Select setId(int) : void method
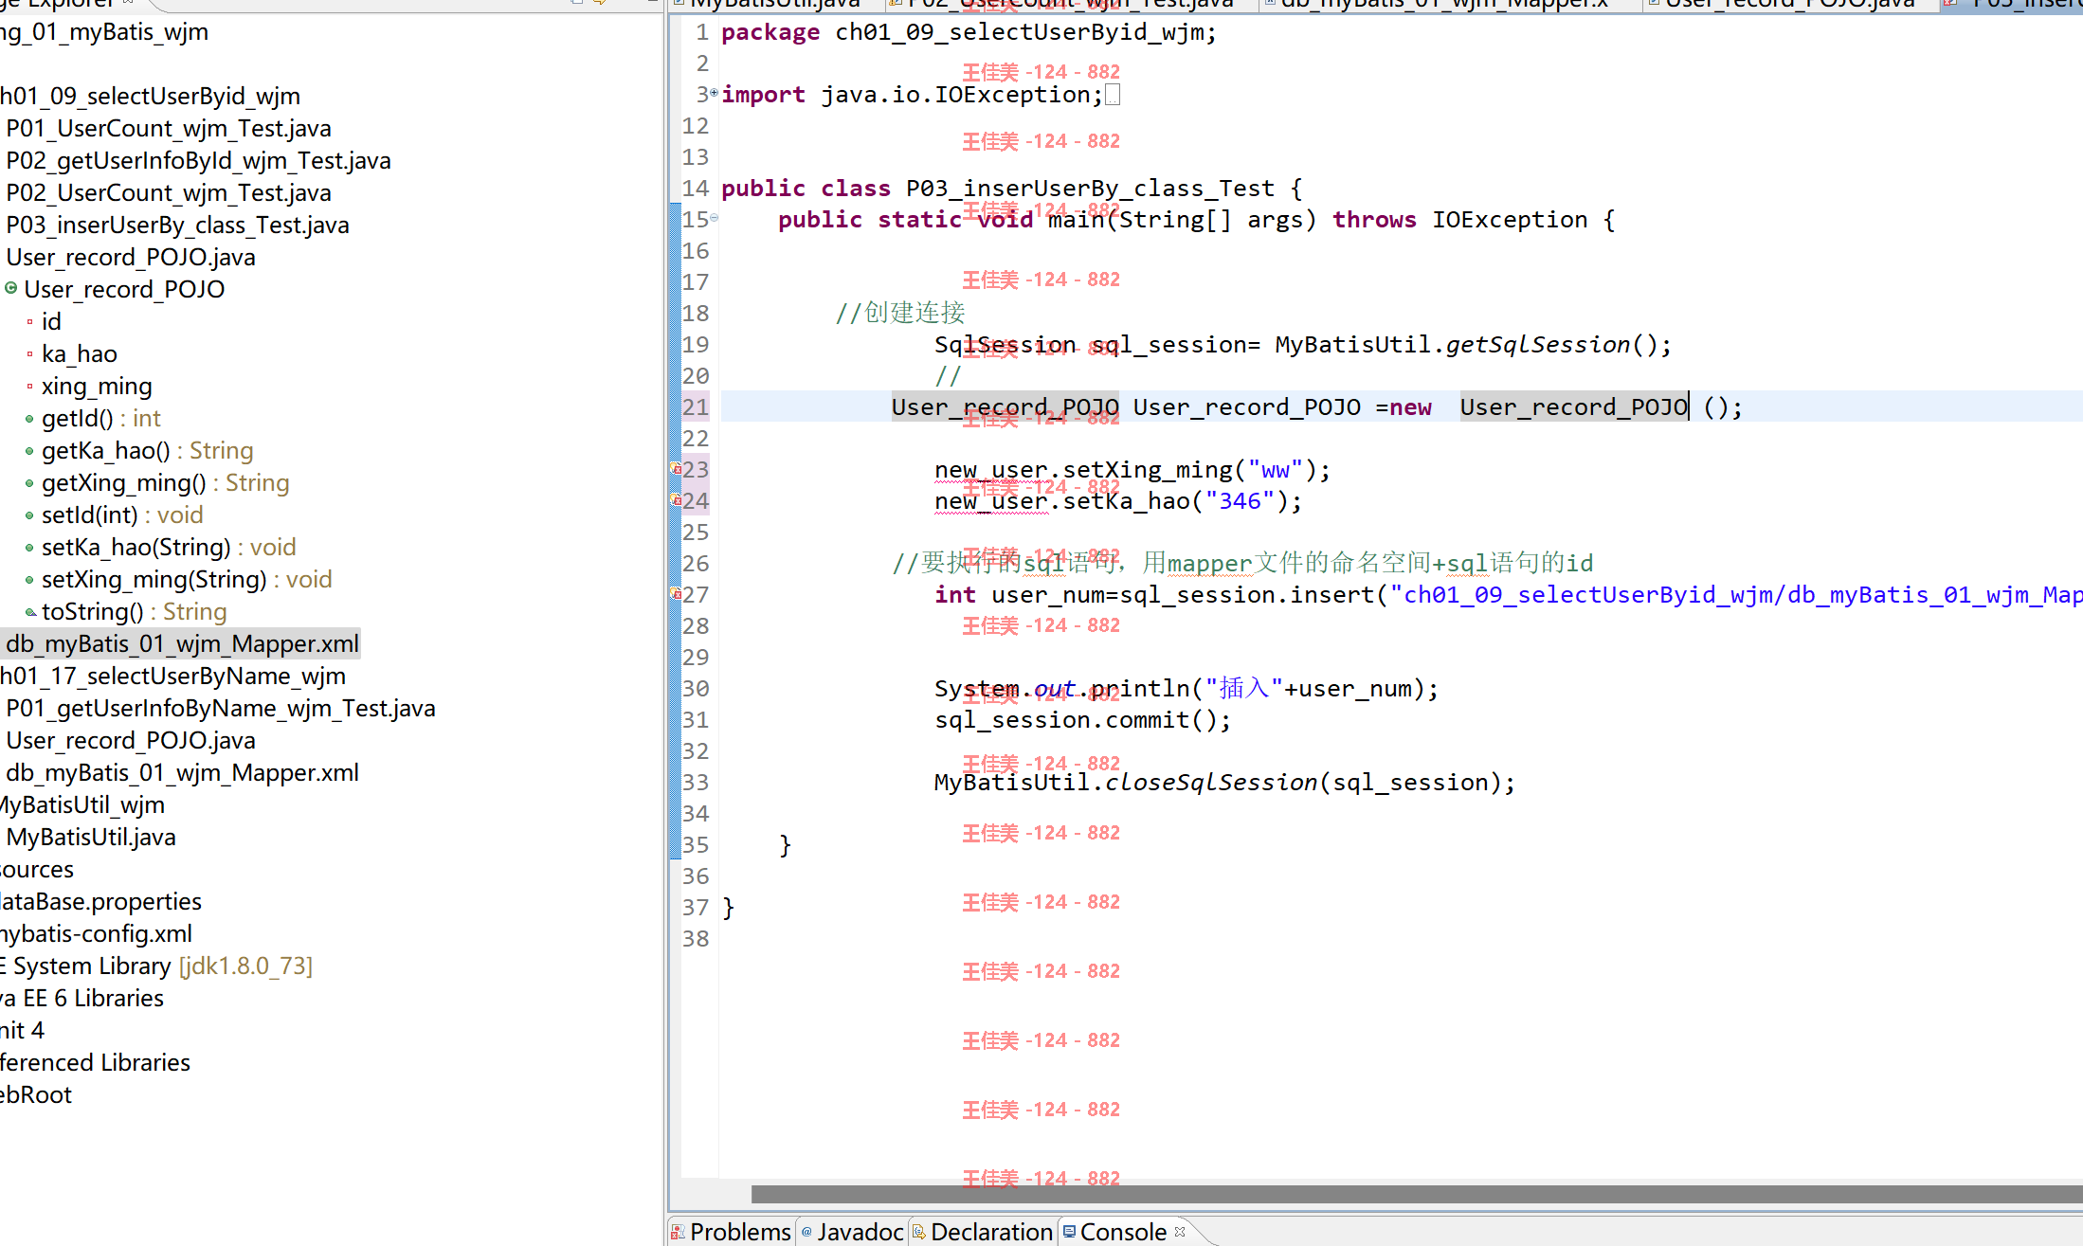 coord(122,515)
